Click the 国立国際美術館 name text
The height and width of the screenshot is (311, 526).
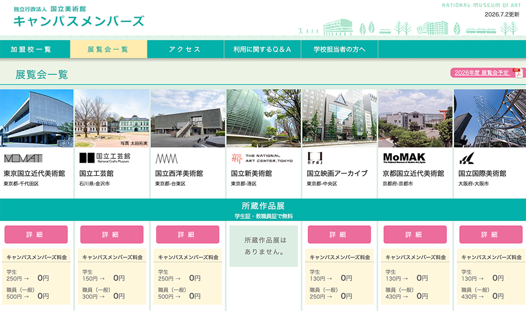[x=482, y=174]
